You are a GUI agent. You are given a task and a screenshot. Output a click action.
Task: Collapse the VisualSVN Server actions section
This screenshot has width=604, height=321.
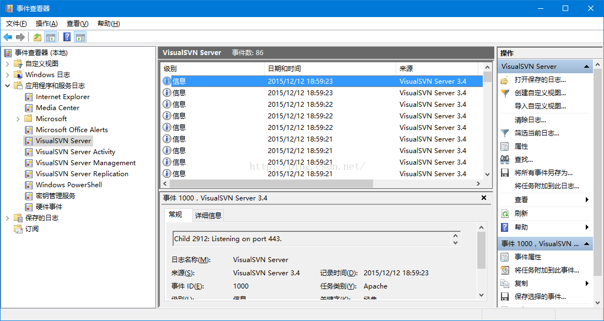point(587,67)
